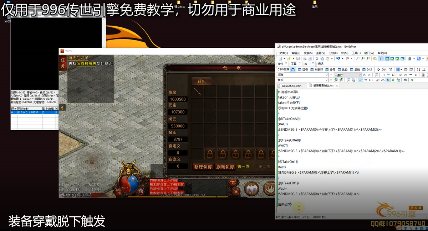Click the Redo arrow icon in EmEditor
The height and width of the screenshot is (231, 428).
point(347,58)
